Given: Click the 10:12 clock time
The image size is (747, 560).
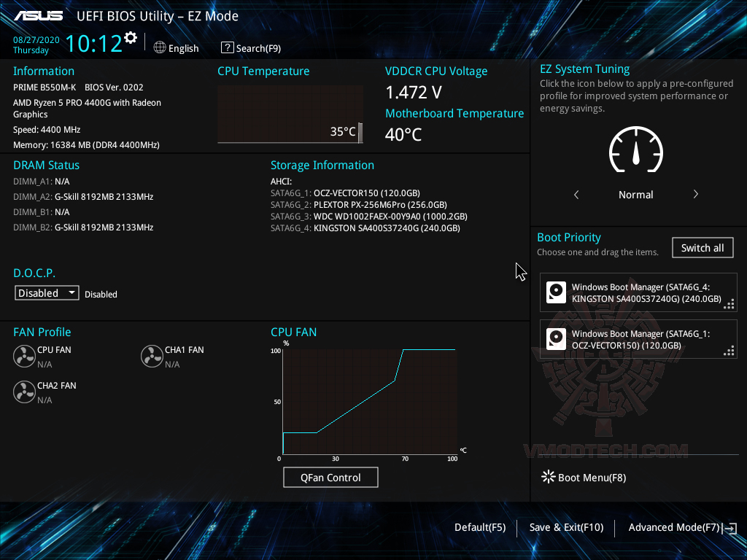Looking at the screenshot, I should (x=94, y=43).
